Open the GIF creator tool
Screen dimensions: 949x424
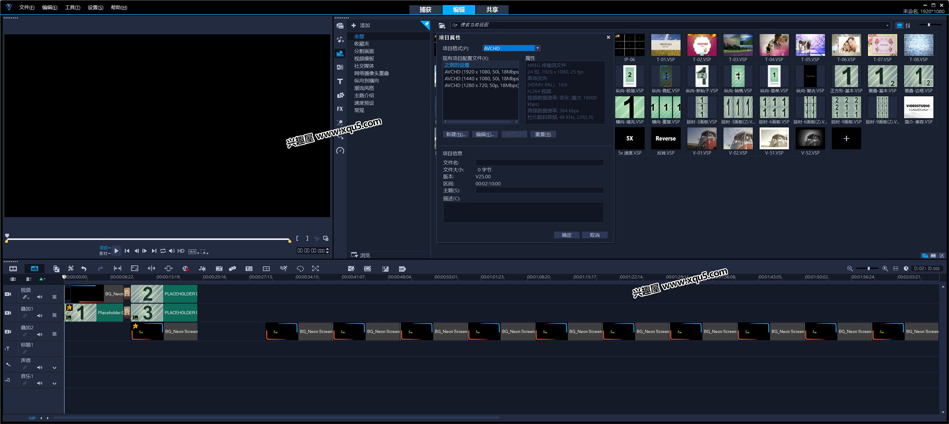tap(402, 269)
